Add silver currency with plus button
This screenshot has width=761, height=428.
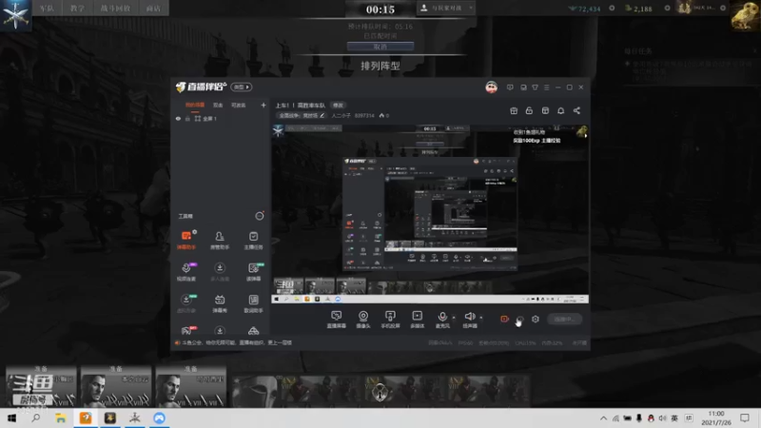click(612, 9)
